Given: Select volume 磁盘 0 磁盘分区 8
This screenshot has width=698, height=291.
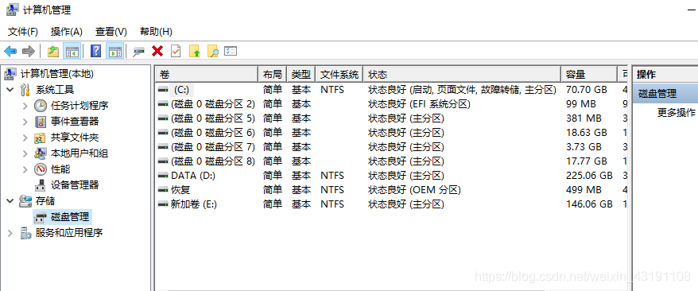Looking at the screenshot, I should 392,161.
